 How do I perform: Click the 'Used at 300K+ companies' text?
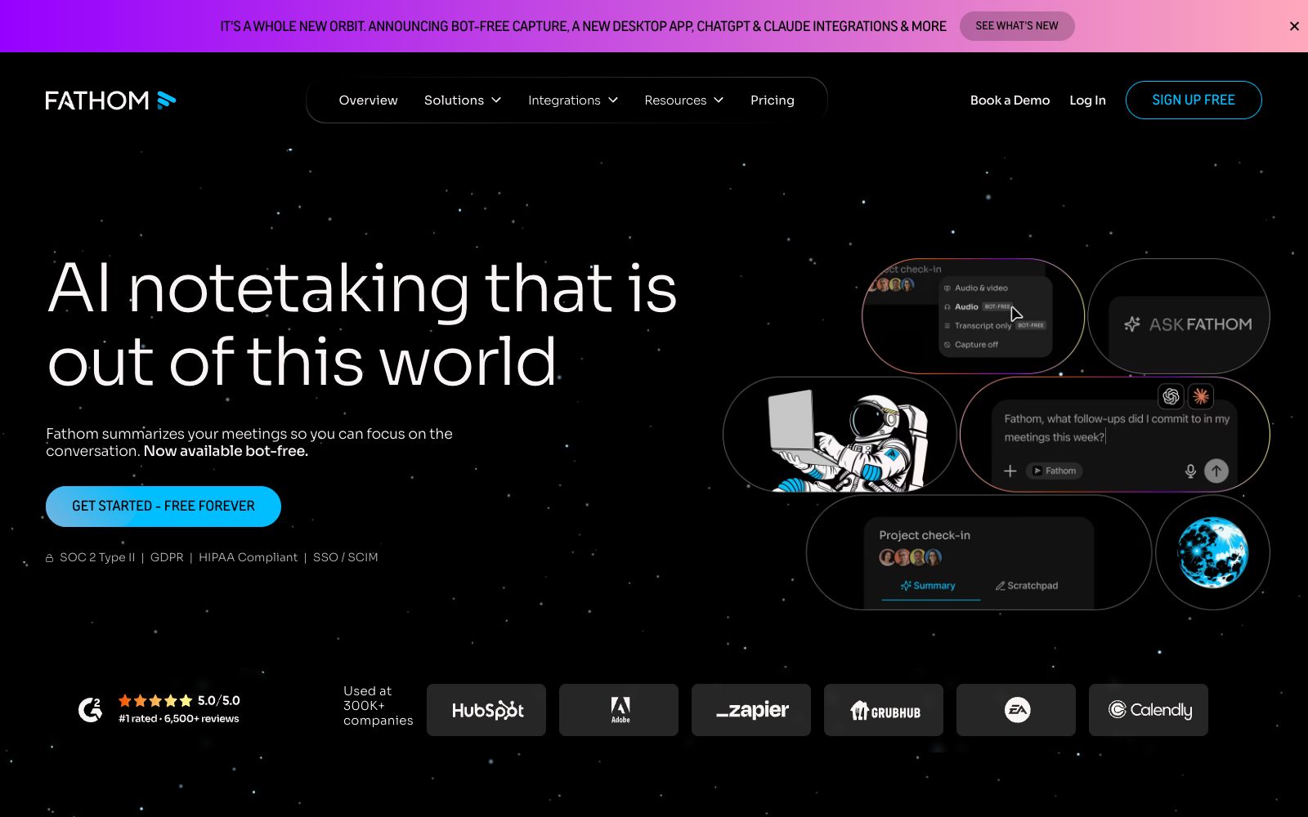[x=378, y=706]
